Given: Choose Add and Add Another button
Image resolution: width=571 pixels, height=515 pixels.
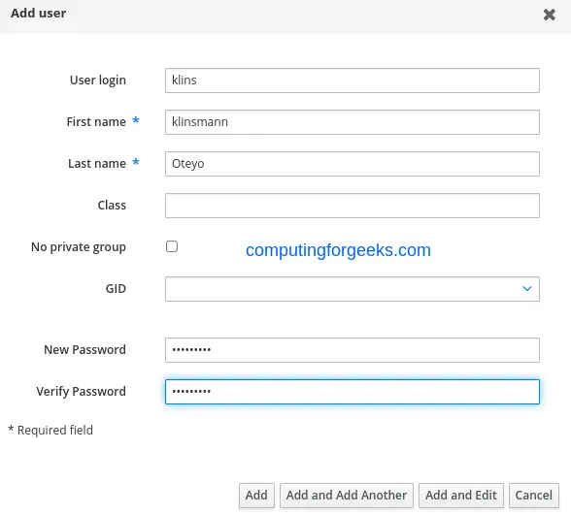Looking at the screenshot, I should 347,495.
